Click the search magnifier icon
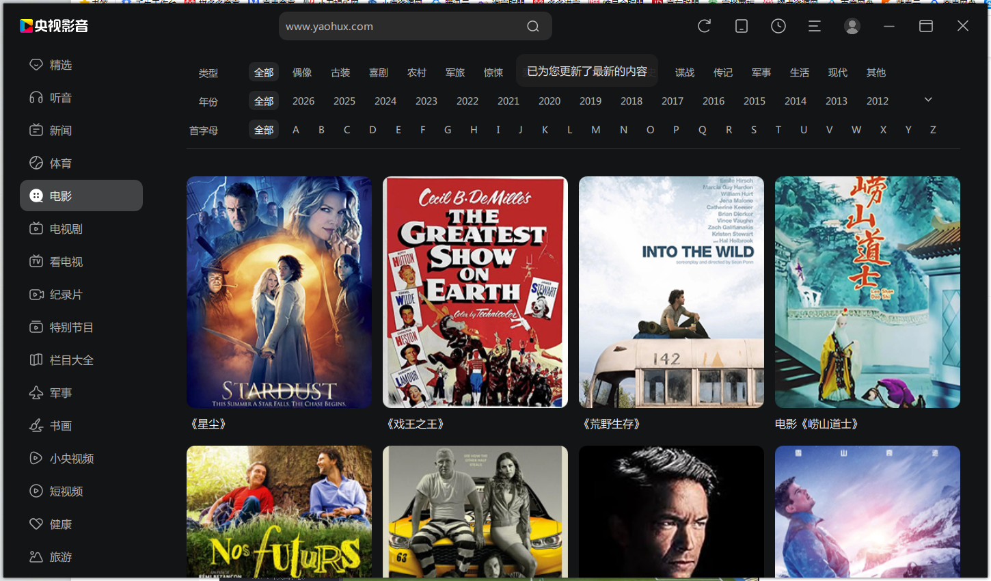Image resolution: width=991 pixels, height=581 pixels. pos(533,27)
